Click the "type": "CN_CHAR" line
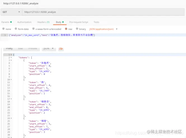 click(x=40, y=91)
